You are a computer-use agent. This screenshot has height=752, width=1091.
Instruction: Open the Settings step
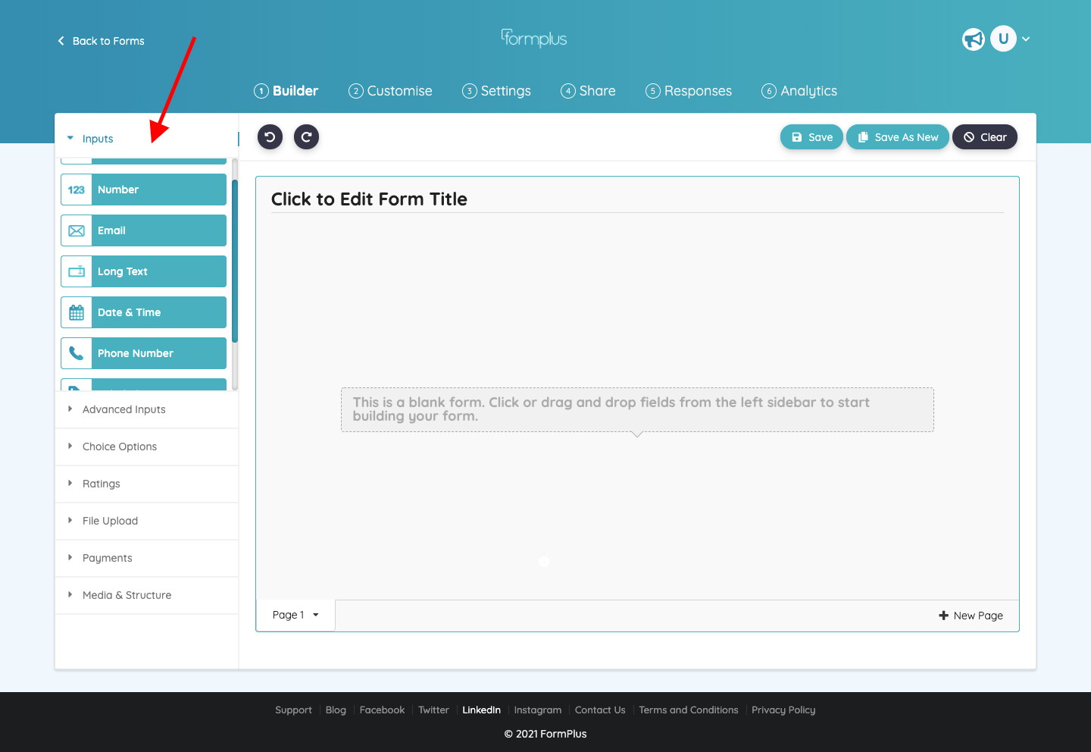(x=496, y=91)
